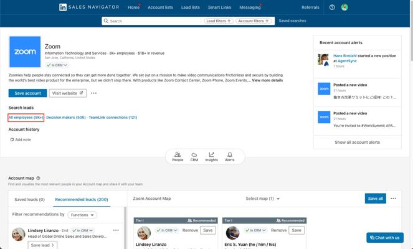Switch to Saved leads (0) tab
This screenshot has width=413, height=249.
(x=29, y=200)
